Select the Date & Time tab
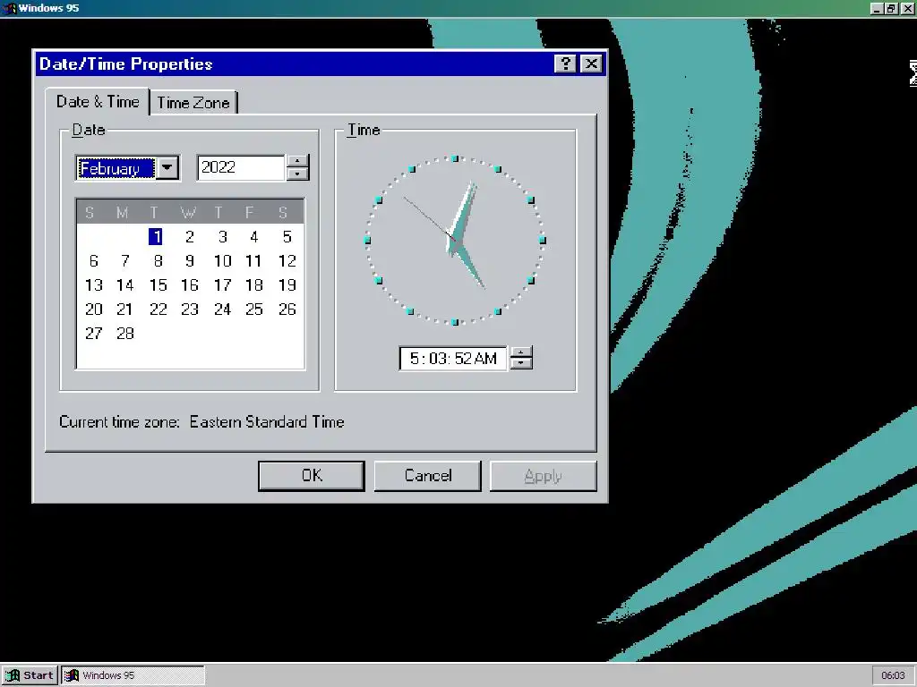This screenshot has width=917, height=687. [98, 102]
